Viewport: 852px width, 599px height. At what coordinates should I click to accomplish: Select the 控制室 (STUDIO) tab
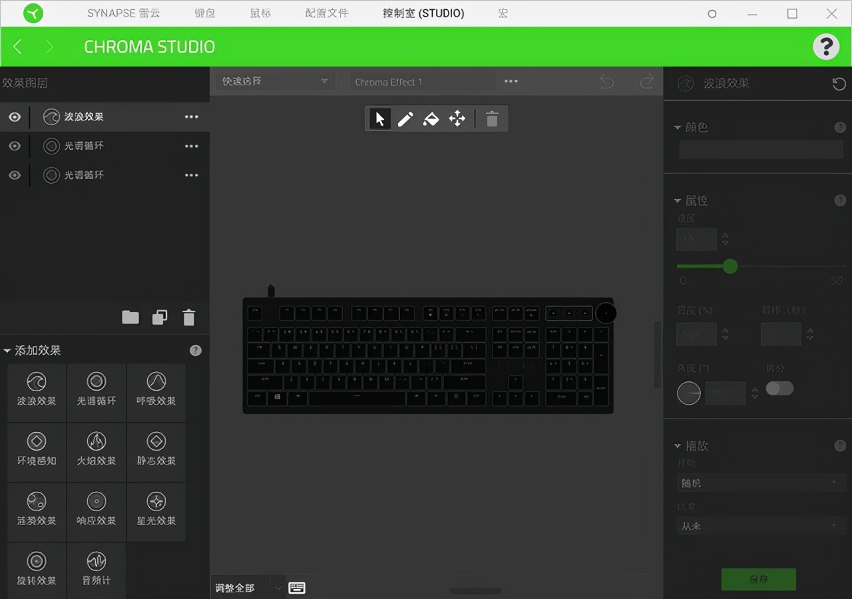coord(424,13)
